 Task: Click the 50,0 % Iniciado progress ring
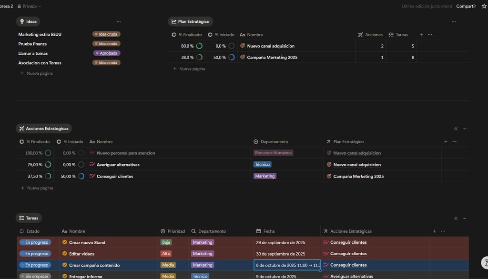pyautogui.click(x=232, y=58)
